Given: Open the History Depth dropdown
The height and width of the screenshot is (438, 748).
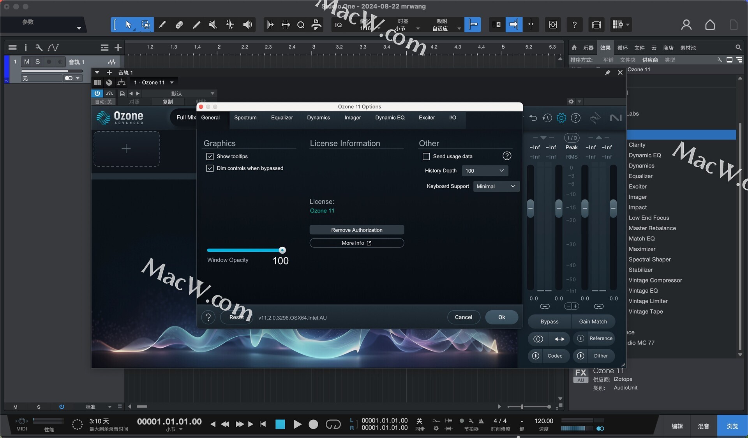Looking at the screenshot, I should click(485, 171).
